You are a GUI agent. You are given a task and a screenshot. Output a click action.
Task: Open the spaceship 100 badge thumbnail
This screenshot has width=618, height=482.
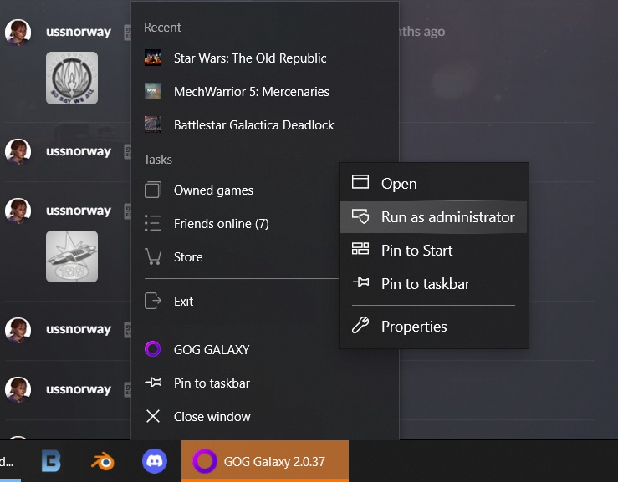pos(72,256)
